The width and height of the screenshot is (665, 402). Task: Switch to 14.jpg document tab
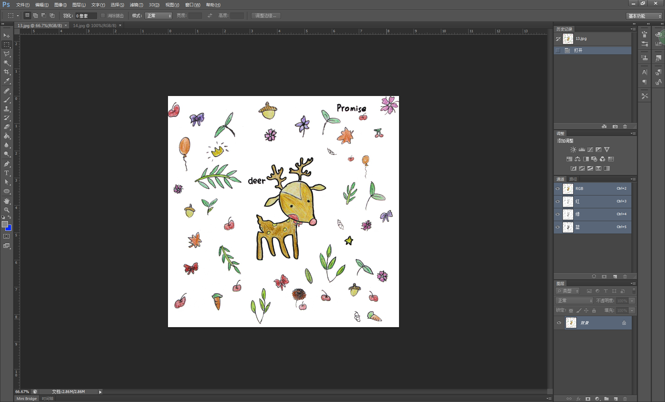pos(95,26)
